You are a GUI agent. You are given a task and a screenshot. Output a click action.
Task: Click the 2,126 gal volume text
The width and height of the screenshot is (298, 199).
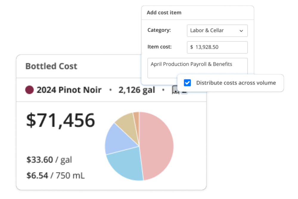tap(137, 90)
